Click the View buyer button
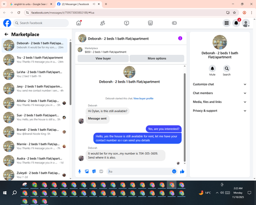This screenshot has width=256, height=205. tap(103, 58)
